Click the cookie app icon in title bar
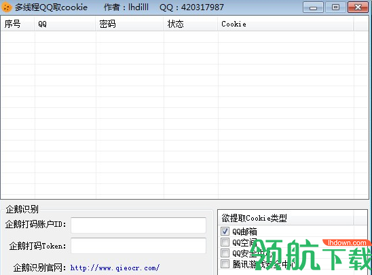Viewport: 372px width, 275px height. [6, 7]
